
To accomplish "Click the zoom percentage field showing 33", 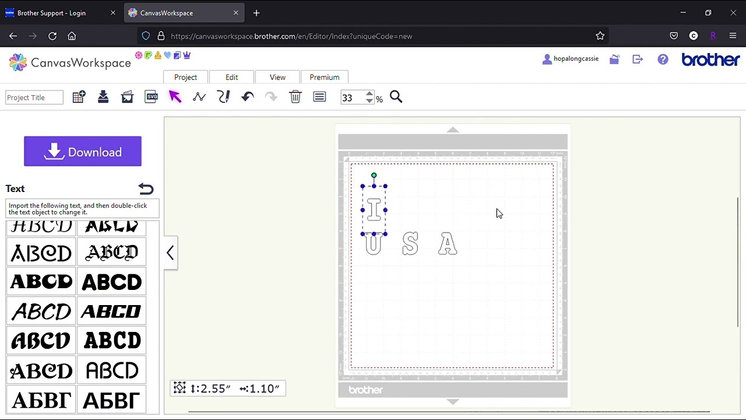I will [x=353, y=97].
